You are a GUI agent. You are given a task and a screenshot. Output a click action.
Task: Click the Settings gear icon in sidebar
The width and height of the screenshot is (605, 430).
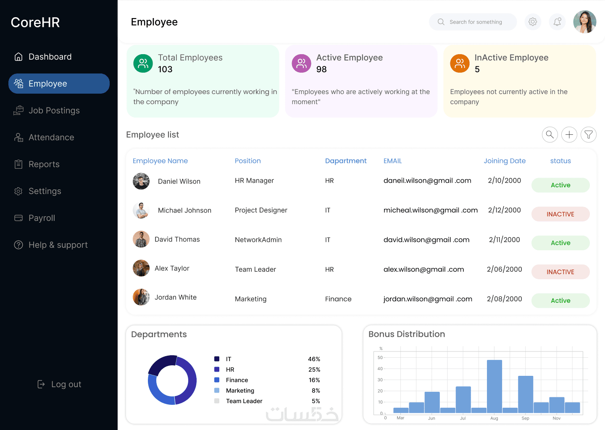pos(18,191)
